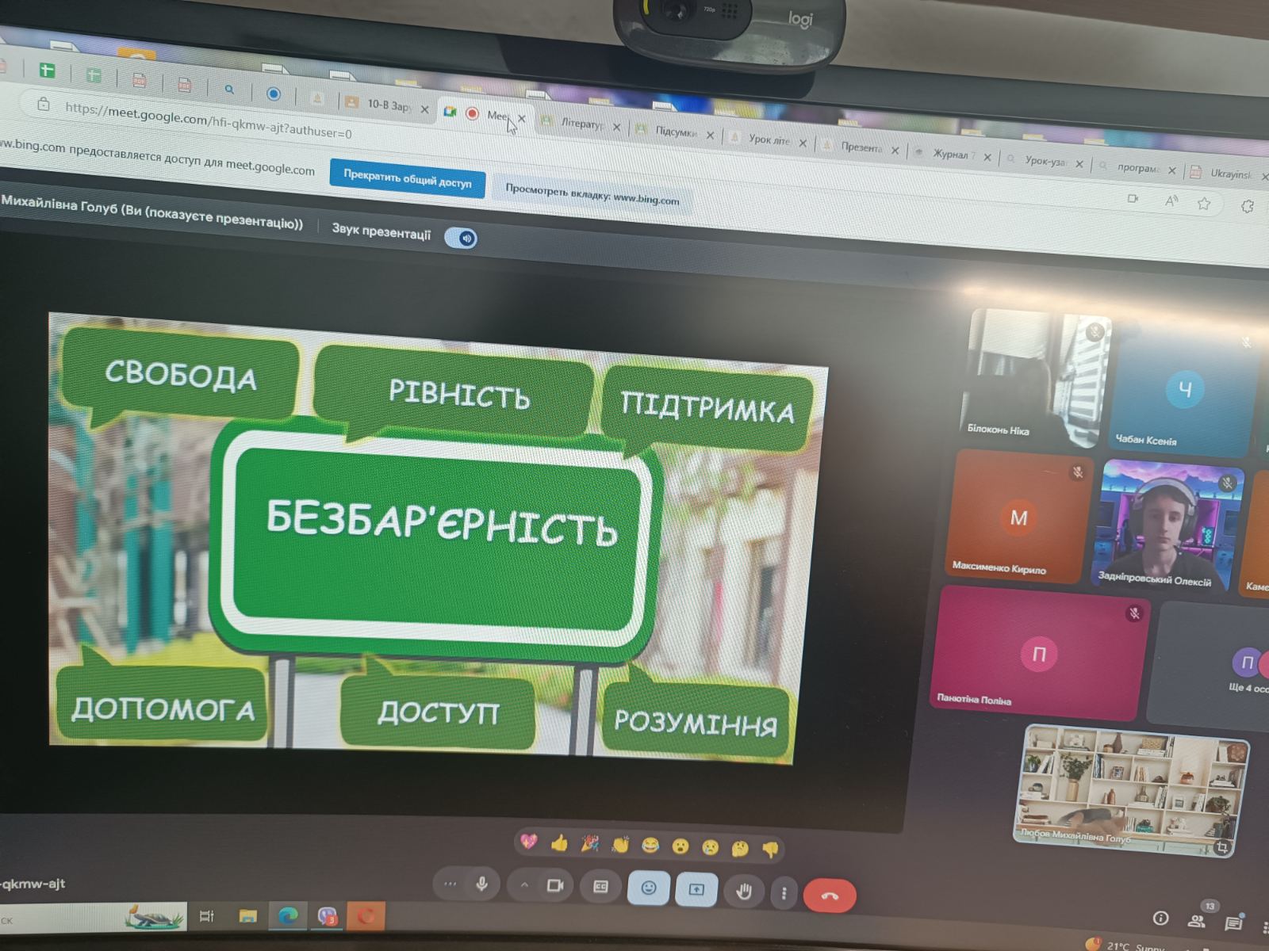1269x951 pixels.
Task: Send the thinking face reaction
Action: pyautogui.click(x=740, y=850)
